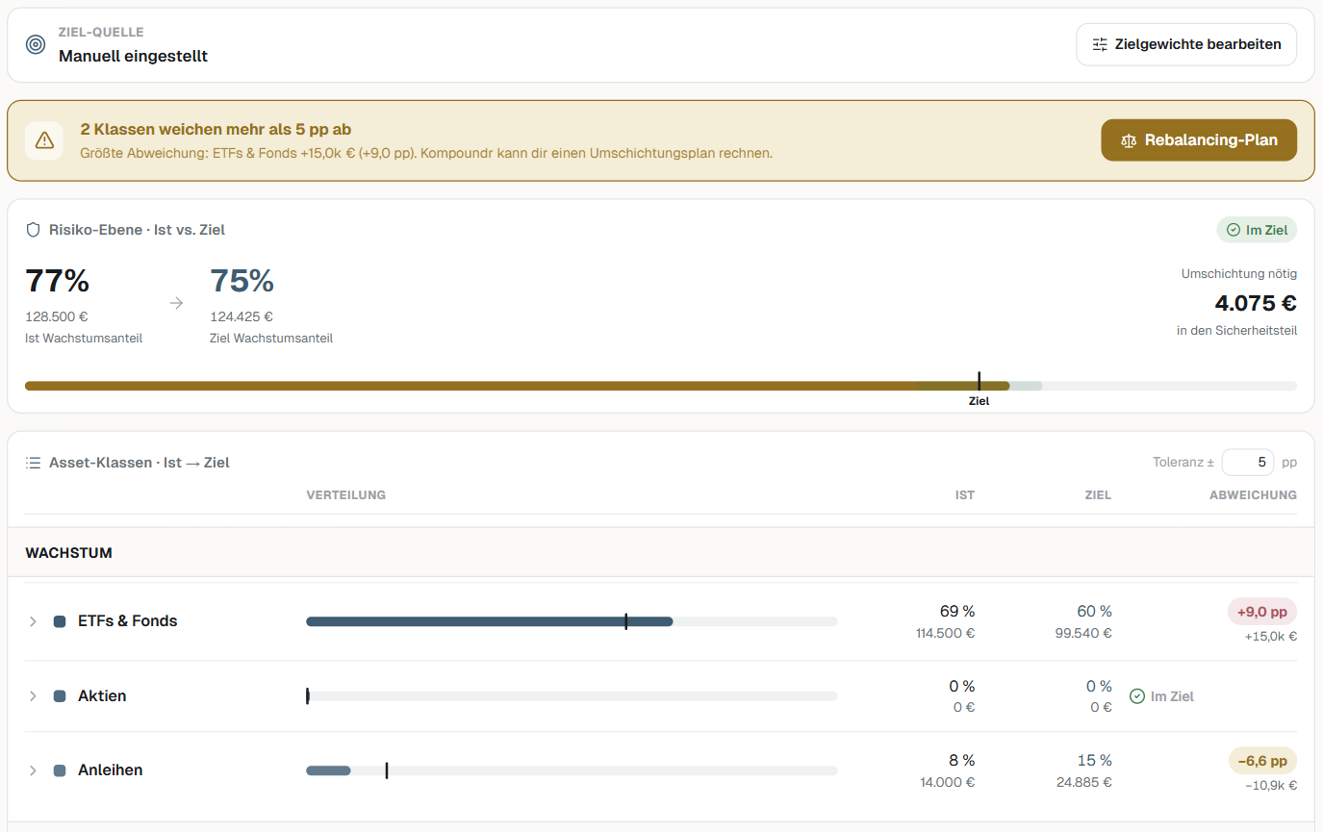Screen dimensions: 1323x832
Task: Click the Verteilung column header
Action: pos(346,495)
